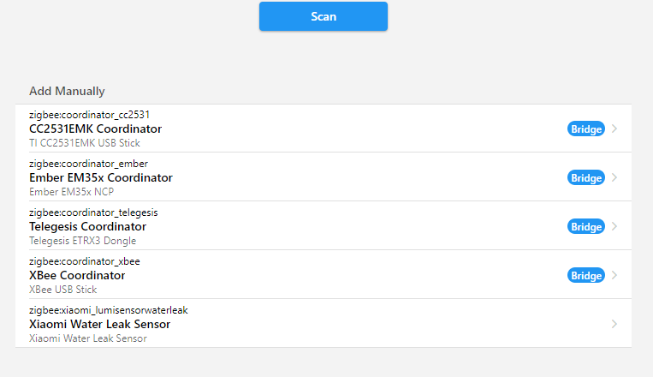The image size is (653, 377).
Task: Open the Xiaomi Water Leak Sensor chevron
Action: coord(614,325)
